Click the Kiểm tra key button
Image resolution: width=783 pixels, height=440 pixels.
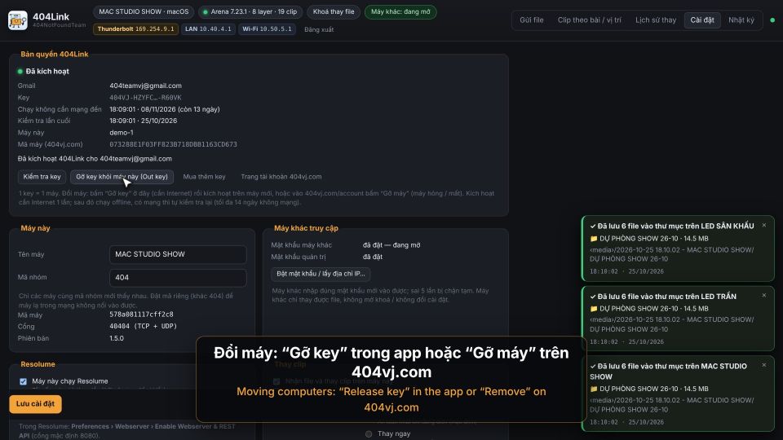(42, 177)
